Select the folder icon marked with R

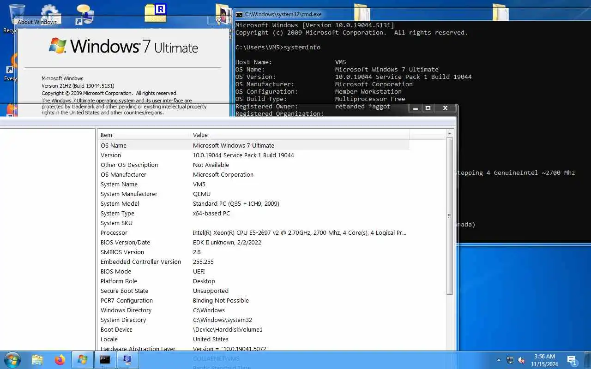pos(156,13)
